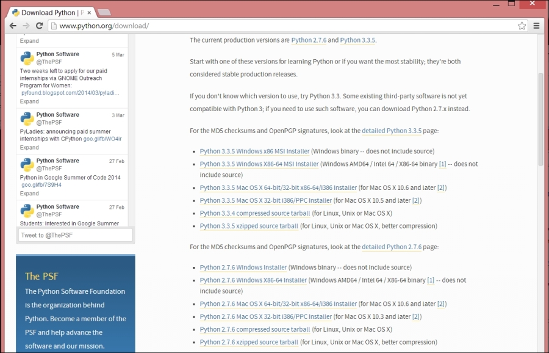Click the 27 Feb date on the Summer of Code 2014 tweet
549x353 pixels.
[x=117, y=161]
